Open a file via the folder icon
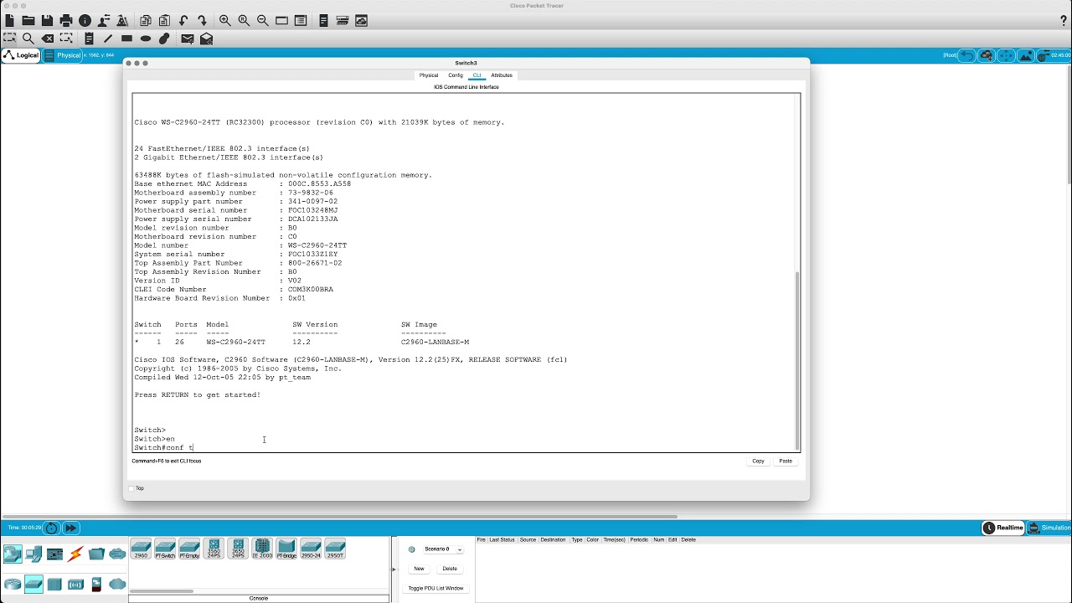Screen dimensions: 1072x603 coord(28,20)
